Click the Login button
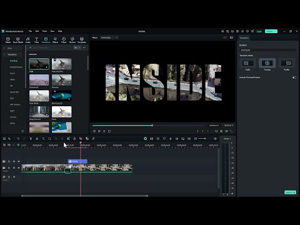 tap(259, 31)
